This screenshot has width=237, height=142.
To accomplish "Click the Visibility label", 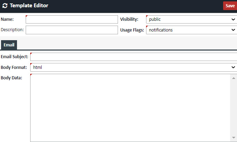I will point(129,19).
